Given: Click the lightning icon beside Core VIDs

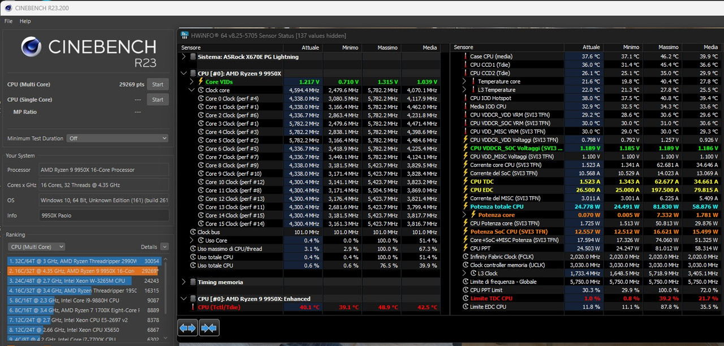Looking at the screenshot, I should pyautogui.click(x=200, y=82).
